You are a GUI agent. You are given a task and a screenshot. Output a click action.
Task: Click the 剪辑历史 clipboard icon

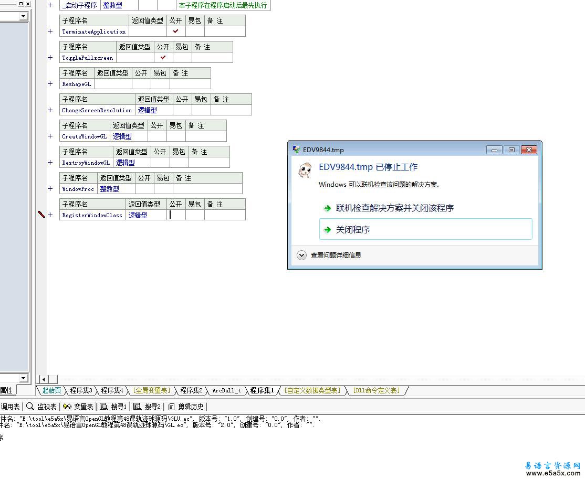point(171,407)
